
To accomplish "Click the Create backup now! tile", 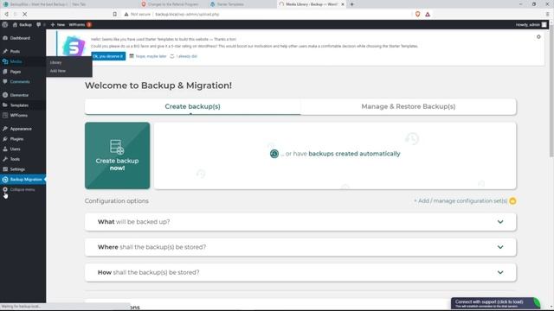I will click(x=118, y=155).
